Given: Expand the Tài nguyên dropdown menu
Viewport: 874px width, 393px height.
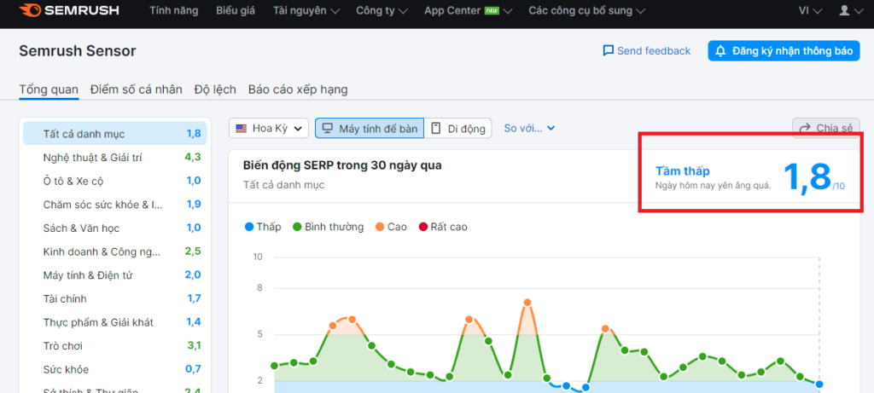Looking at the screenshot, I should (x=306, y=10).
